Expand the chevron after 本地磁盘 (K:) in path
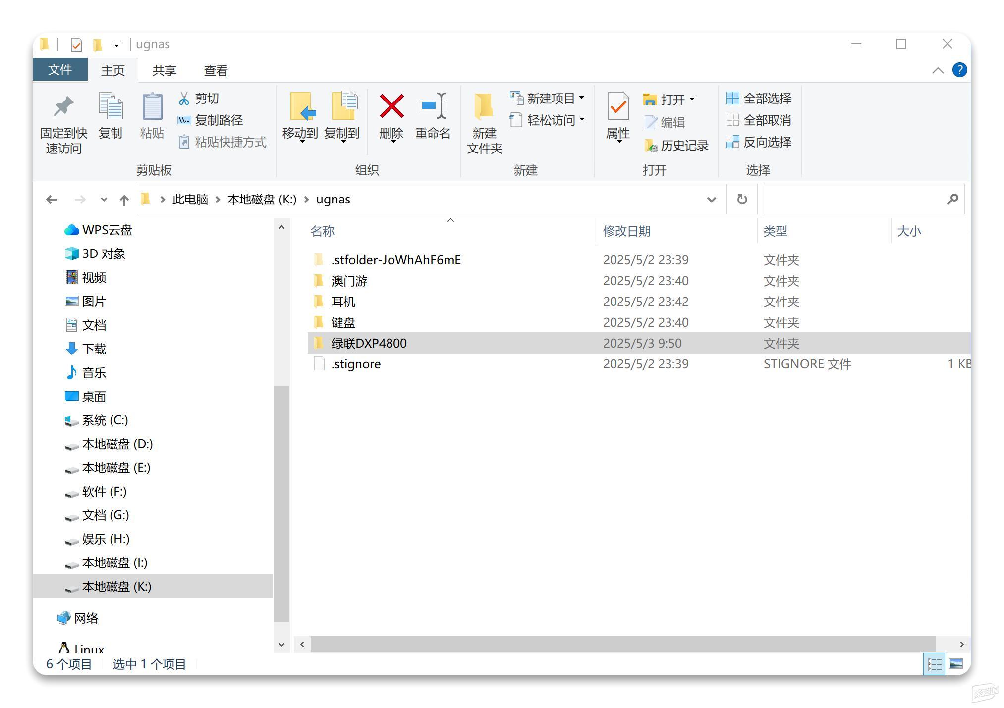Viewport: 1004px width, 708px height. (306, 200)
